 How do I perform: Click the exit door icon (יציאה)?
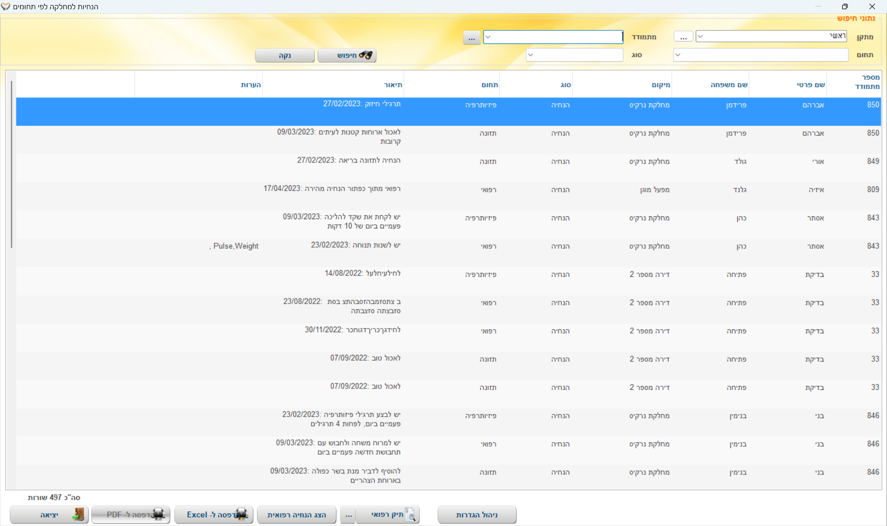pos(79,514)
